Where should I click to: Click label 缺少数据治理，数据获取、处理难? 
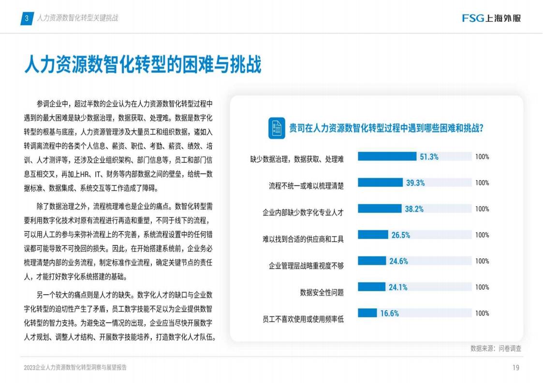pos(297,159)
